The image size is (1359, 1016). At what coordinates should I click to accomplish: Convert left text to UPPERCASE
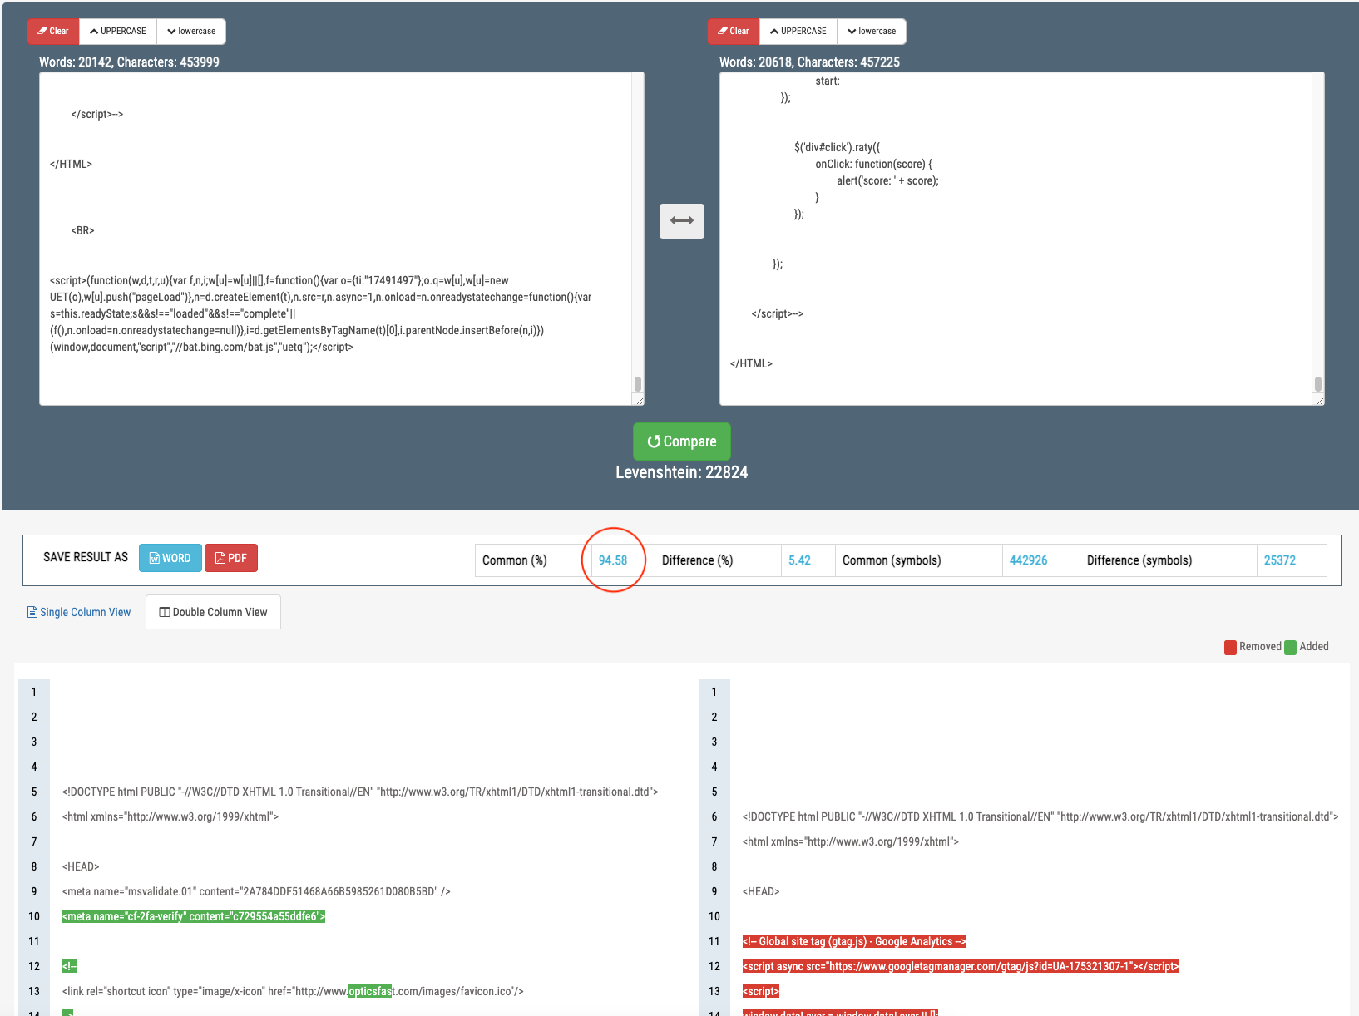(118, 32)
